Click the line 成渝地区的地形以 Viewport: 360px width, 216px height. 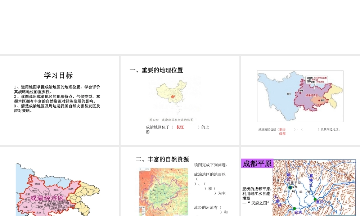point(210,174)
